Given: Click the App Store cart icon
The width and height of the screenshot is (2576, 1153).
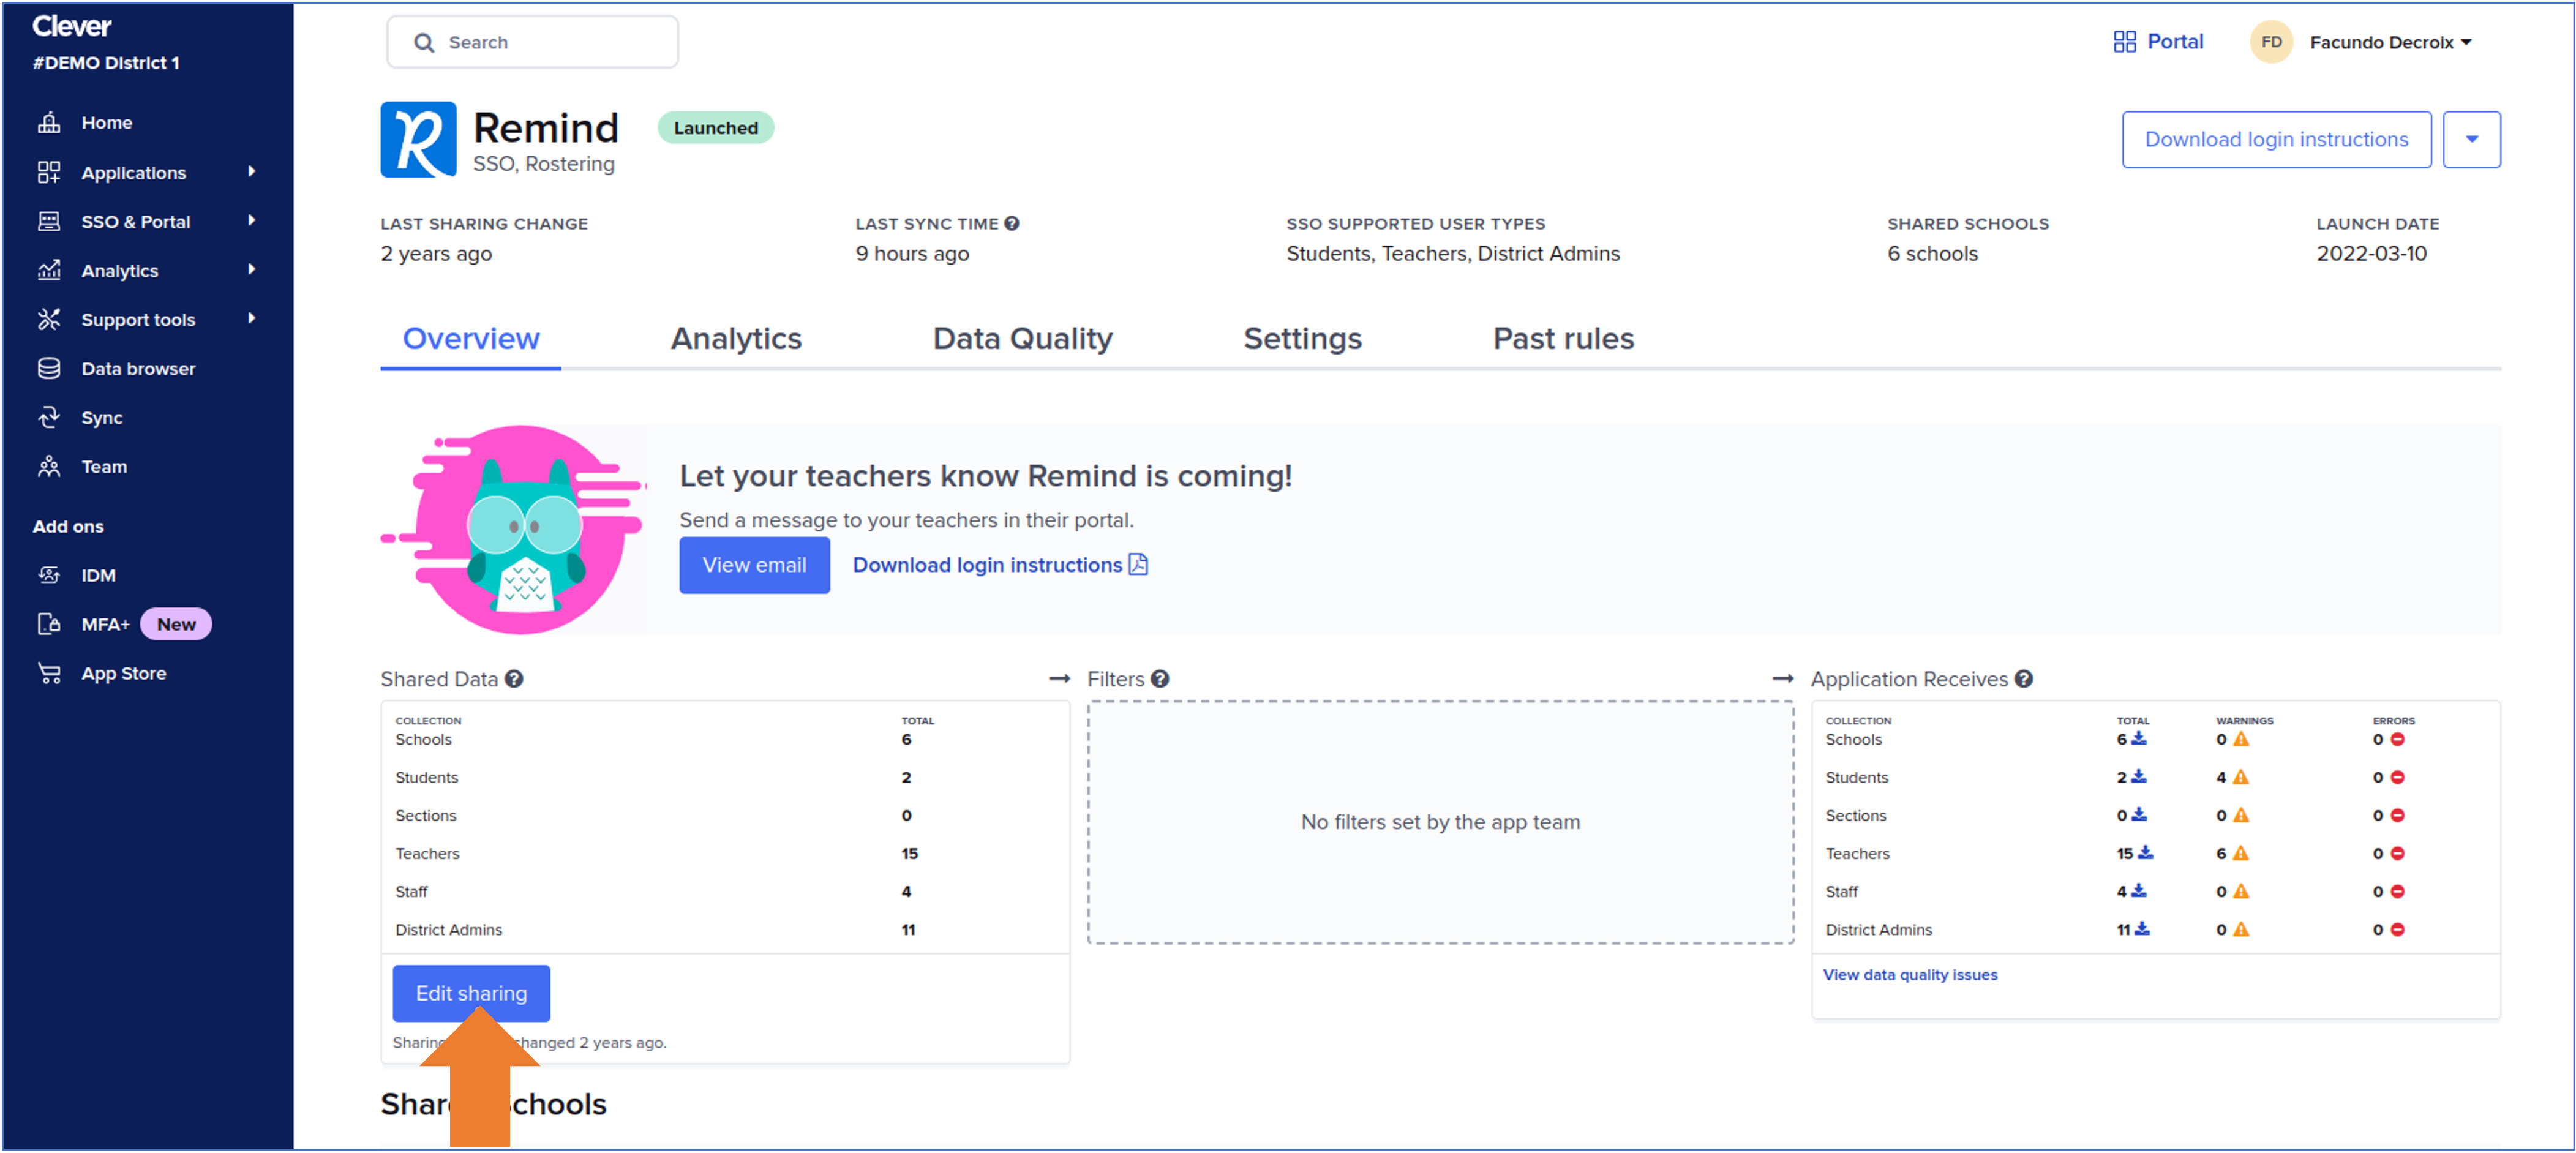Looking at the screenshot, I should point(49,673).
